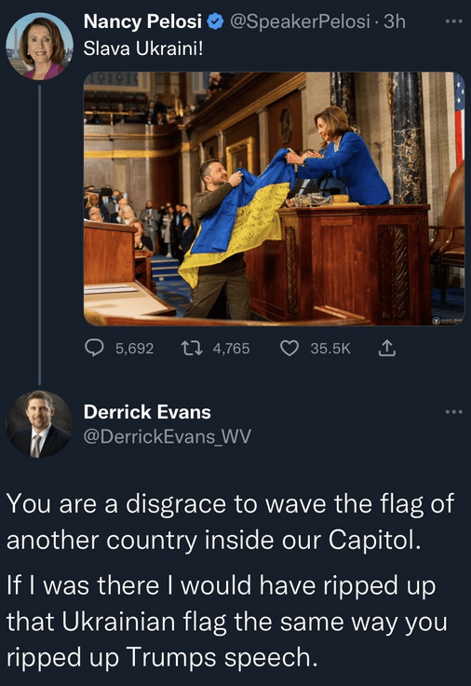Open Derrick Evans's profile picture
The height and width of the screenshot is (686, 471).
pyautogui.click(x=39, y=424)
